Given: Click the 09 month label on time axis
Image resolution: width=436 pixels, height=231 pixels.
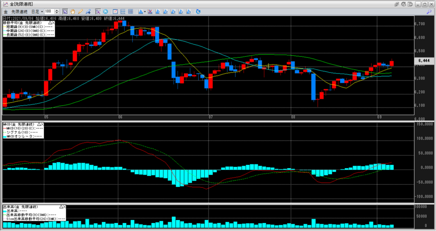Looking at the screenshot, I should click(x=379, y=117).
